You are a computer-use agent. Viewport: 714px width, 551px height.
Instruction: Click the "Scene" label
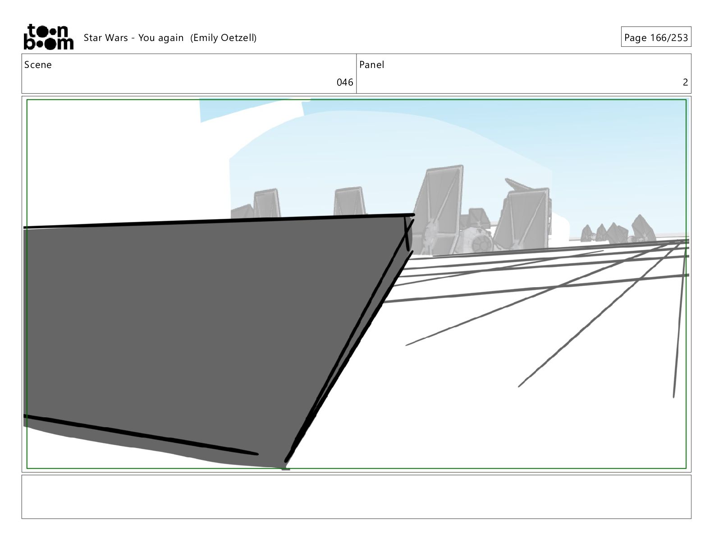pyautogui.click(x=38, y=65)
